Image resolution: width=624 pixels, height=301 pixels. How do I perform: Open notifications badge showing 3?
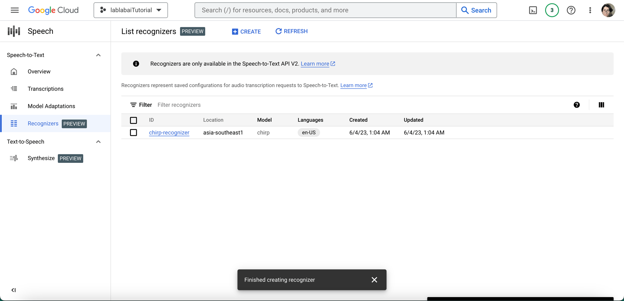pyautogui.click(x=552, y=10)
